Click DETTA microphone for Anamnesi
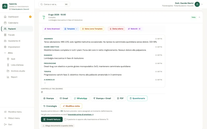The image size is (207, 129). click(159, 39)
